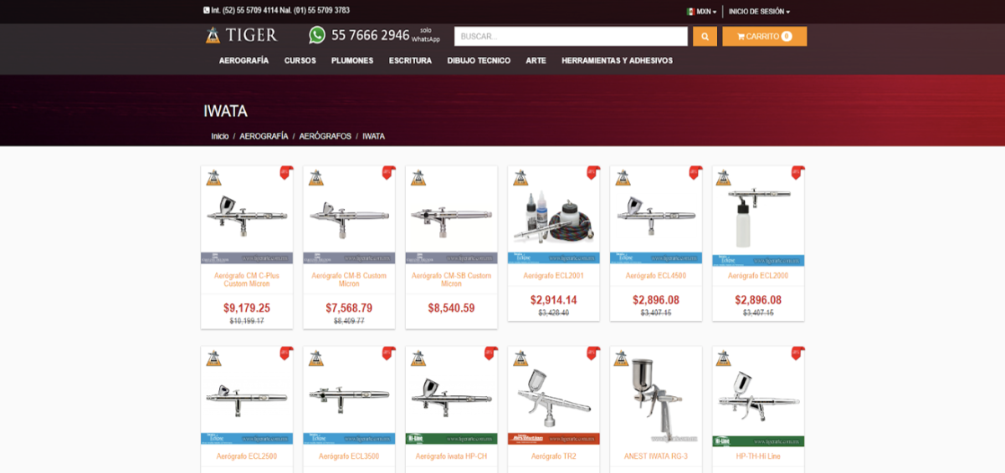Click AERÓGRAFOS breadcrumb link

(x=325, y=135)
